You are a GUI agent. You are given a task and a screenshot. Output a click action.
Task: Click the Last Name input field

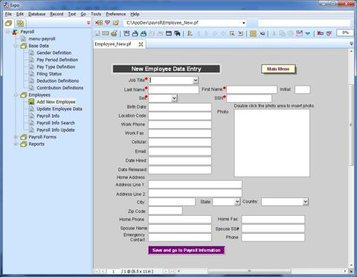point(173,89)
